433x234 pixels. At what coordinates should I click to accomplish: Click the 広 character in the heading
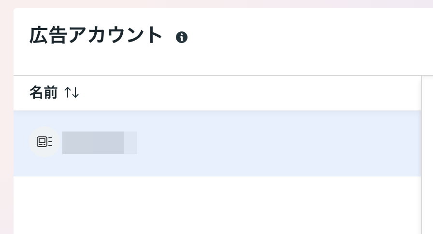tap(39, 35)
